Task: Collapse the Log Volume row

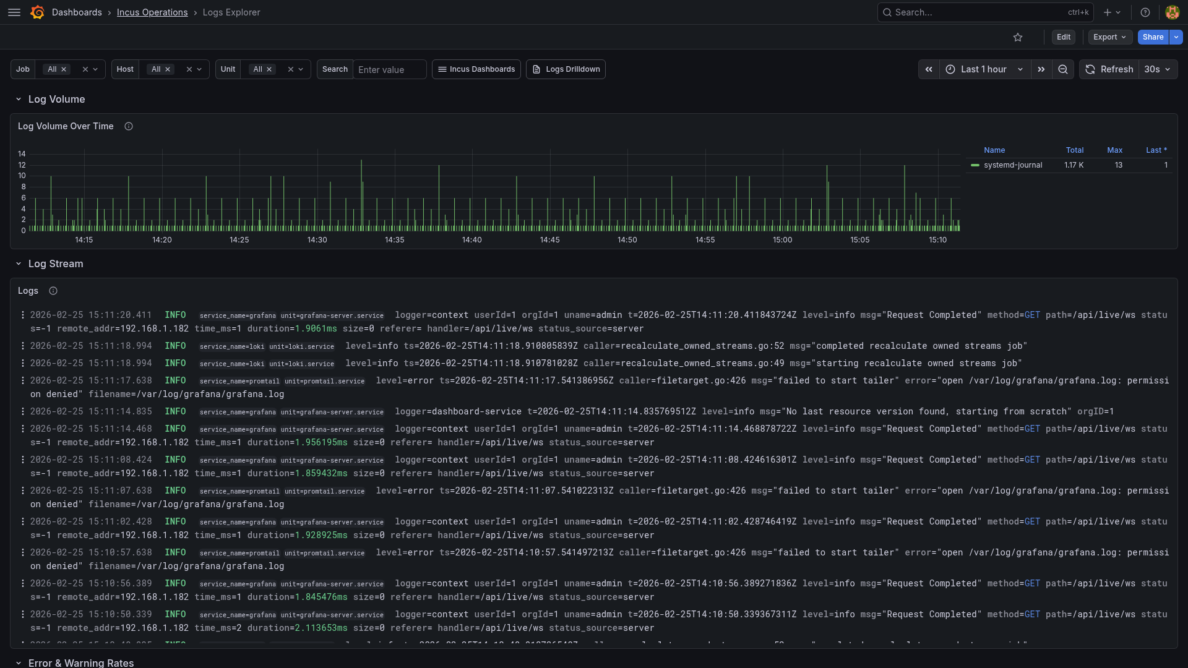Action: (x=19, y=100)
